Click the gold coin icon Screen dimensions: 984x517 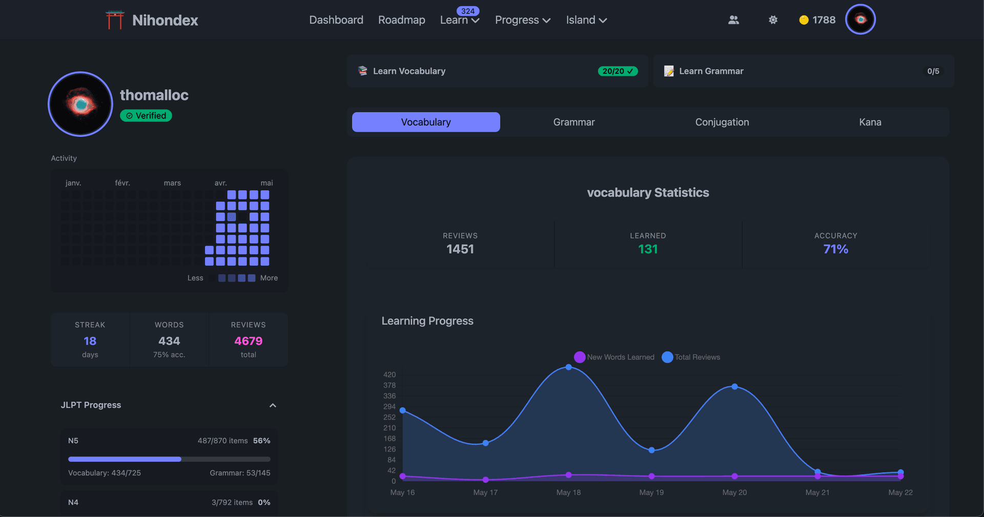804,20
